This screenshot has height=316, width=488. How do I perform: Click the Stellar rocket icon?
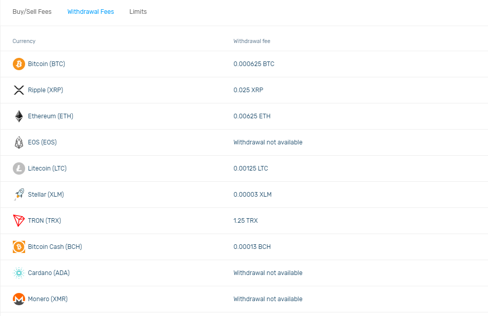pyautogui.click(x=18, y=195)
